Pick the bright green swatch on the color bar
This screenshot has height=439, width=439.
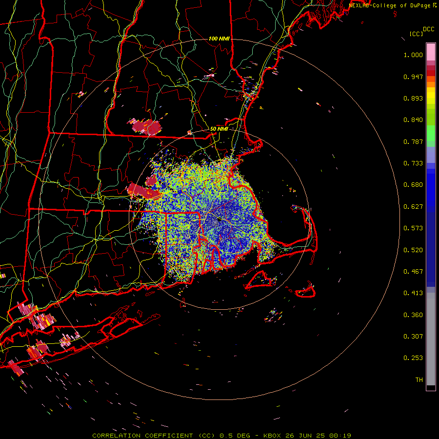431,133
